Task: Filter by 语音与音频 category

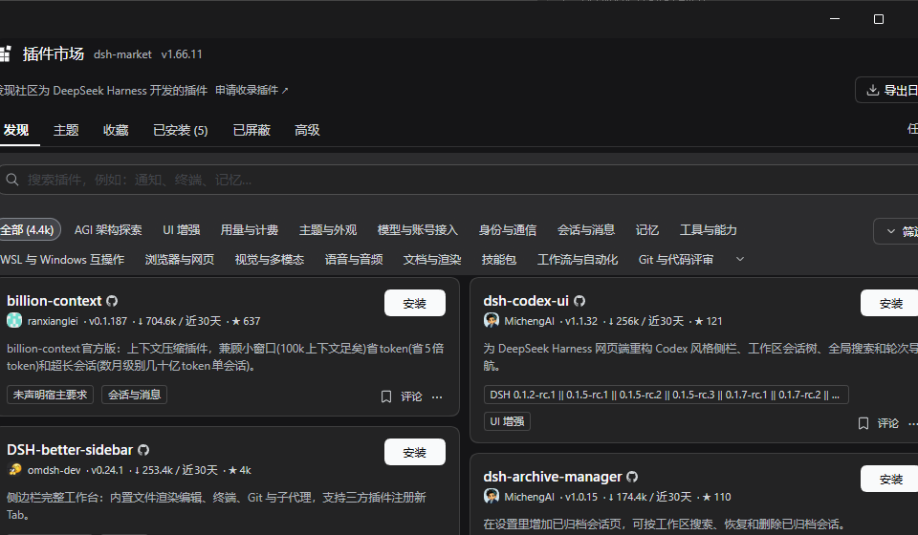Action: 354,259
